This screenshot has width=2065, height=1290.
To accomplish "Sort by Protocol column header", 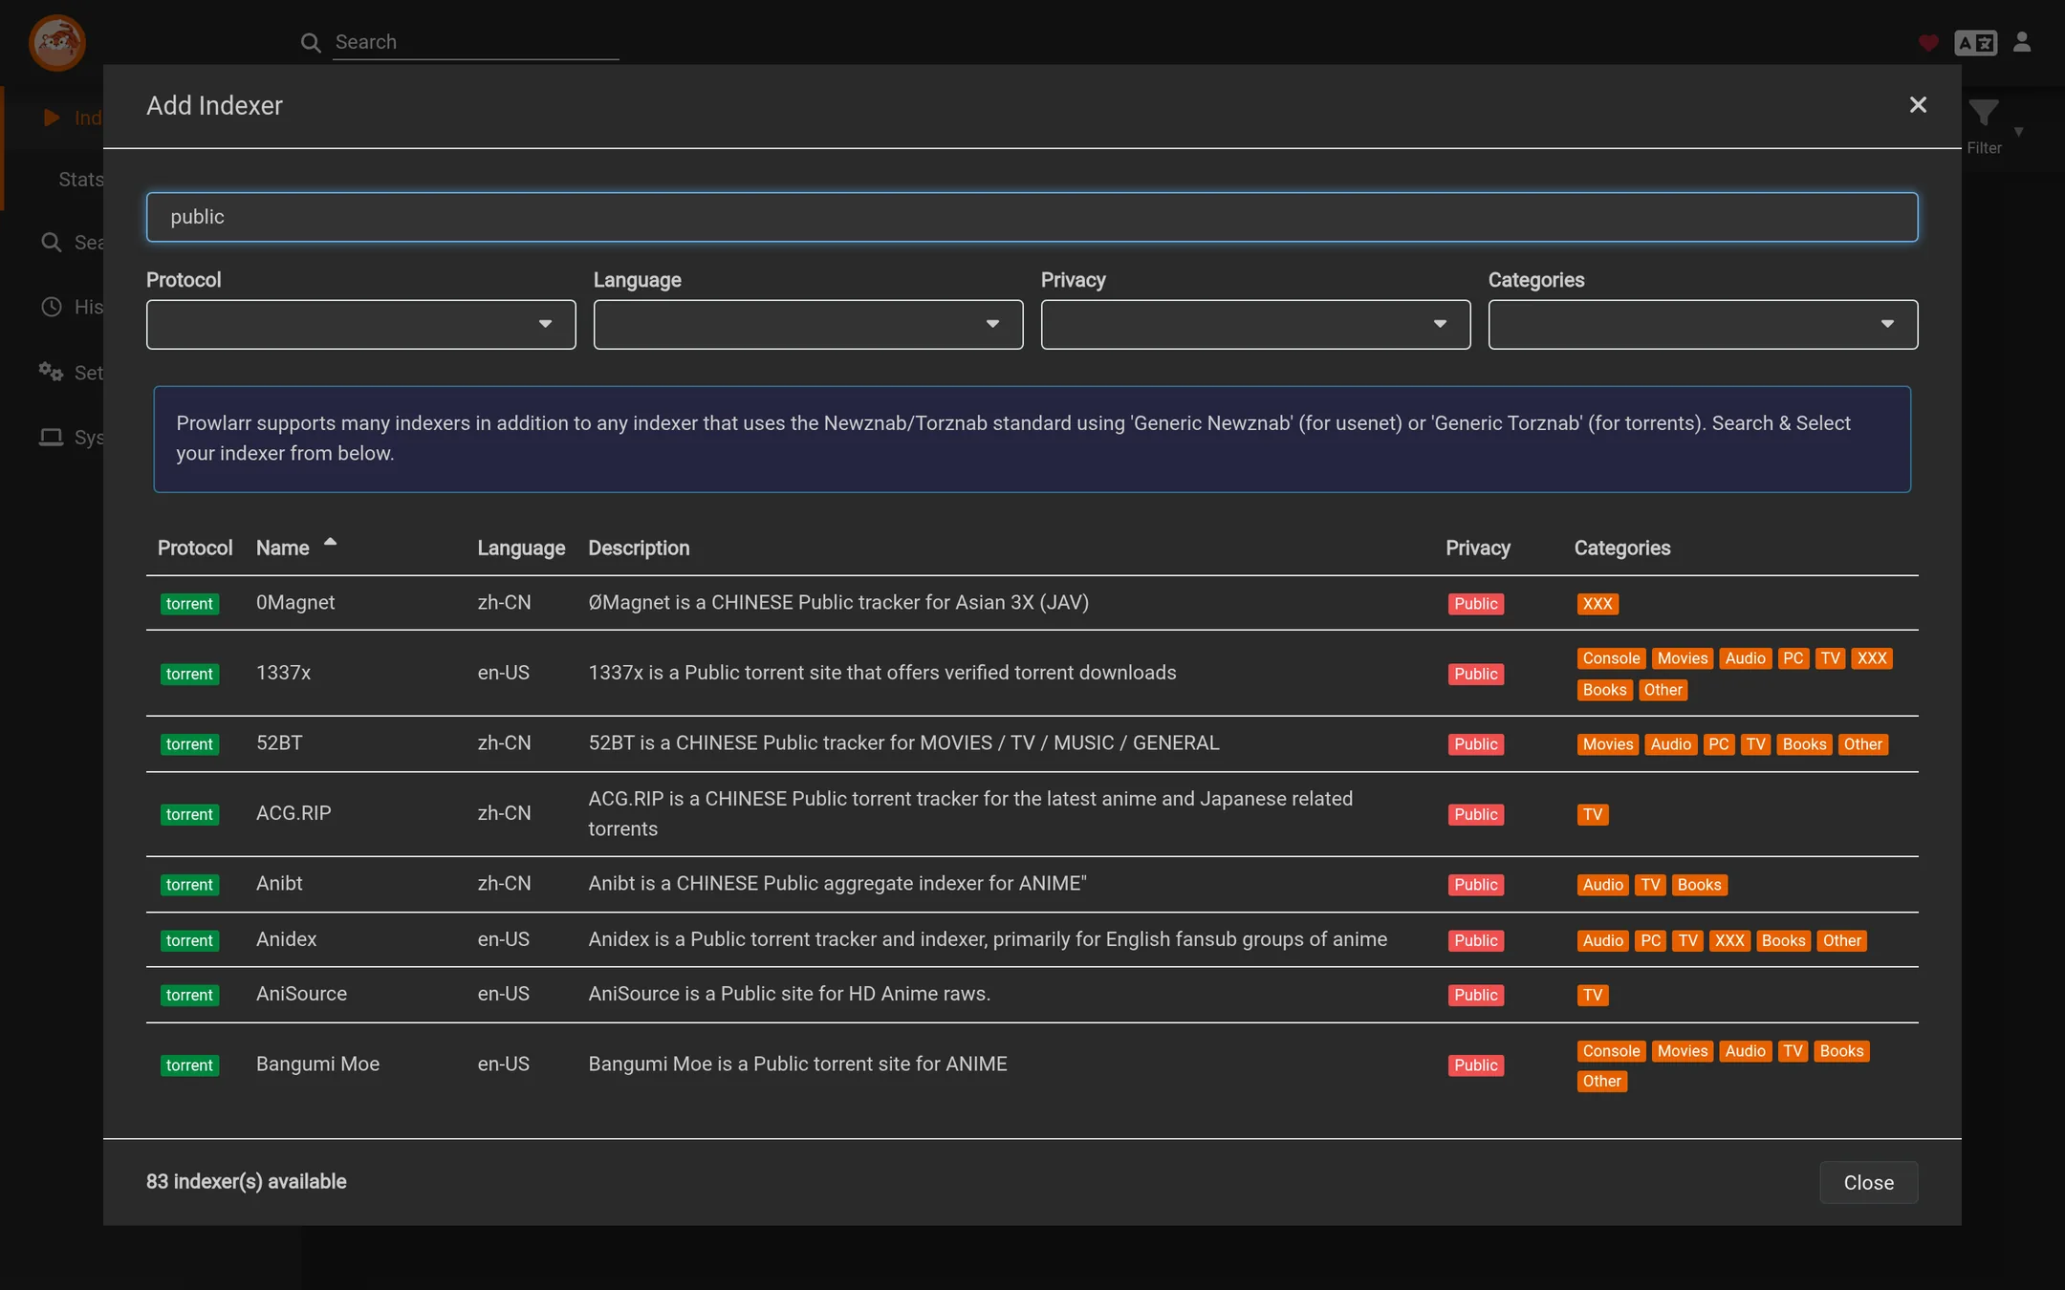I will pyautogui.click(x=195, y=548).
